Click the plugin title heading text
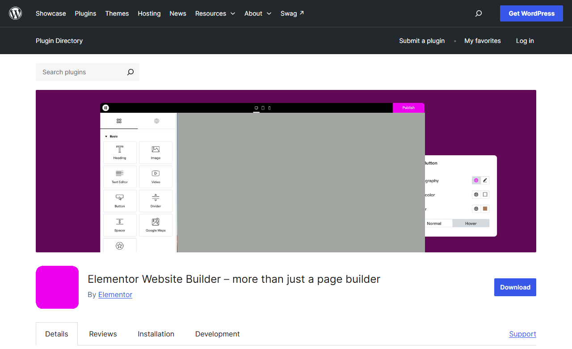 234,279
